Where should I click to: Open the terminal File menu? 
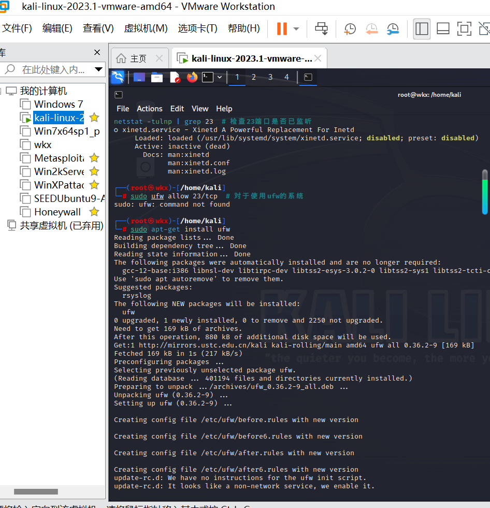[x=123, y=109]
